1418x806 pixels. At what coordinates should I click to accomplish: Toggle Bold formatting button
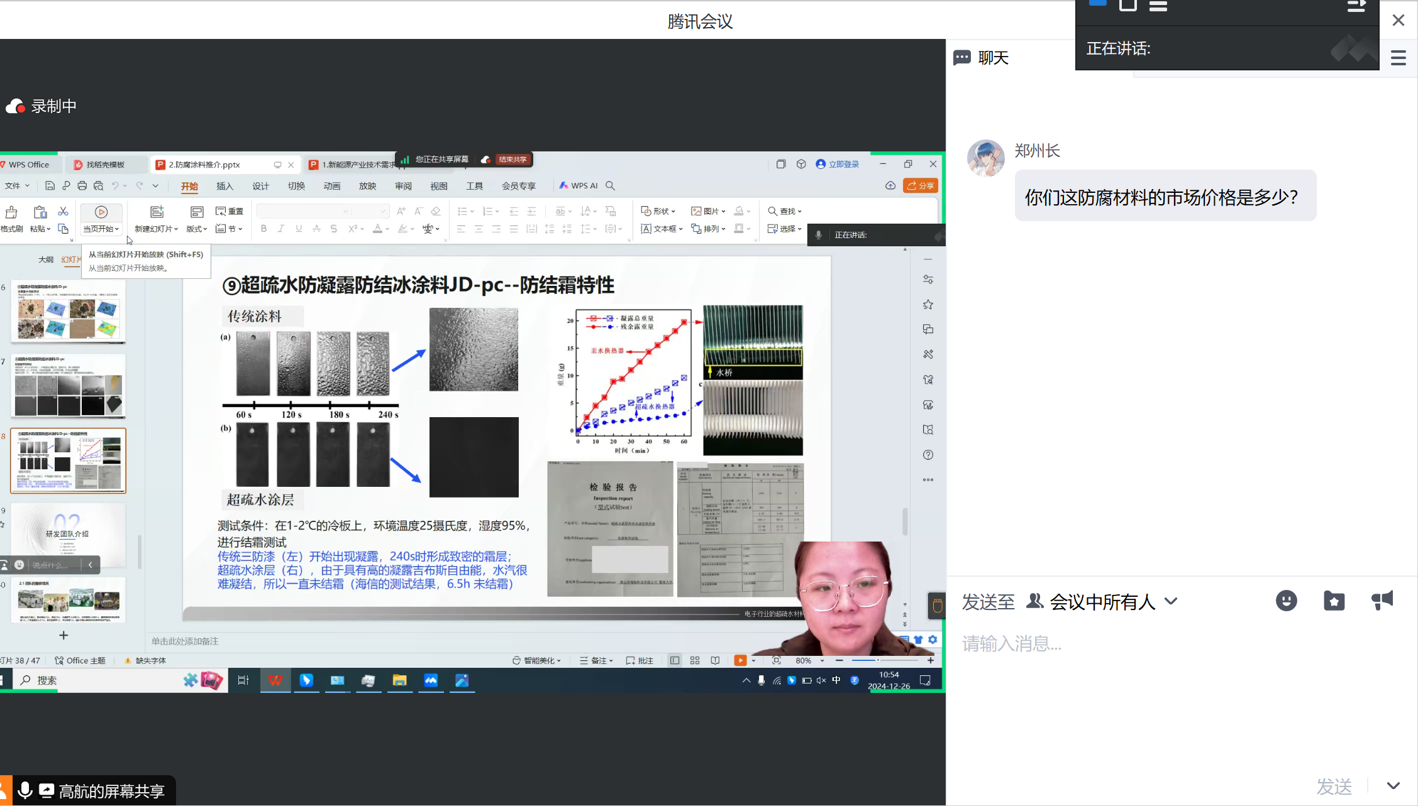(263, 229)
